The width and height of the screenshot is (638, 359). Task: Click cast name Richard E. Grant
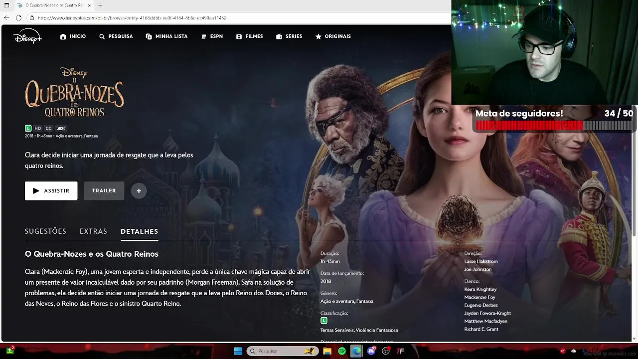pyautogui.click(x=481, y=329)
